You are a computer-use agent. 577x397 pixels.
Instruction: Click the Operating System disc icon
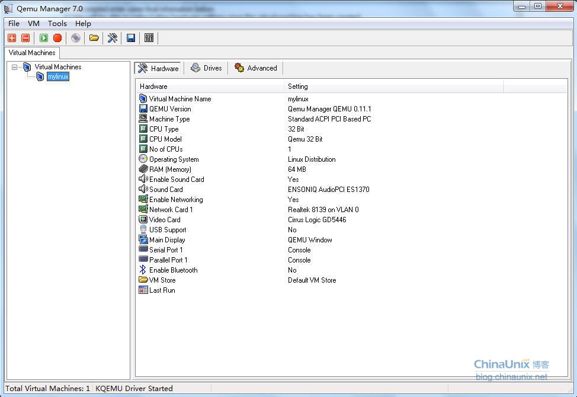(x=143, y=159)
